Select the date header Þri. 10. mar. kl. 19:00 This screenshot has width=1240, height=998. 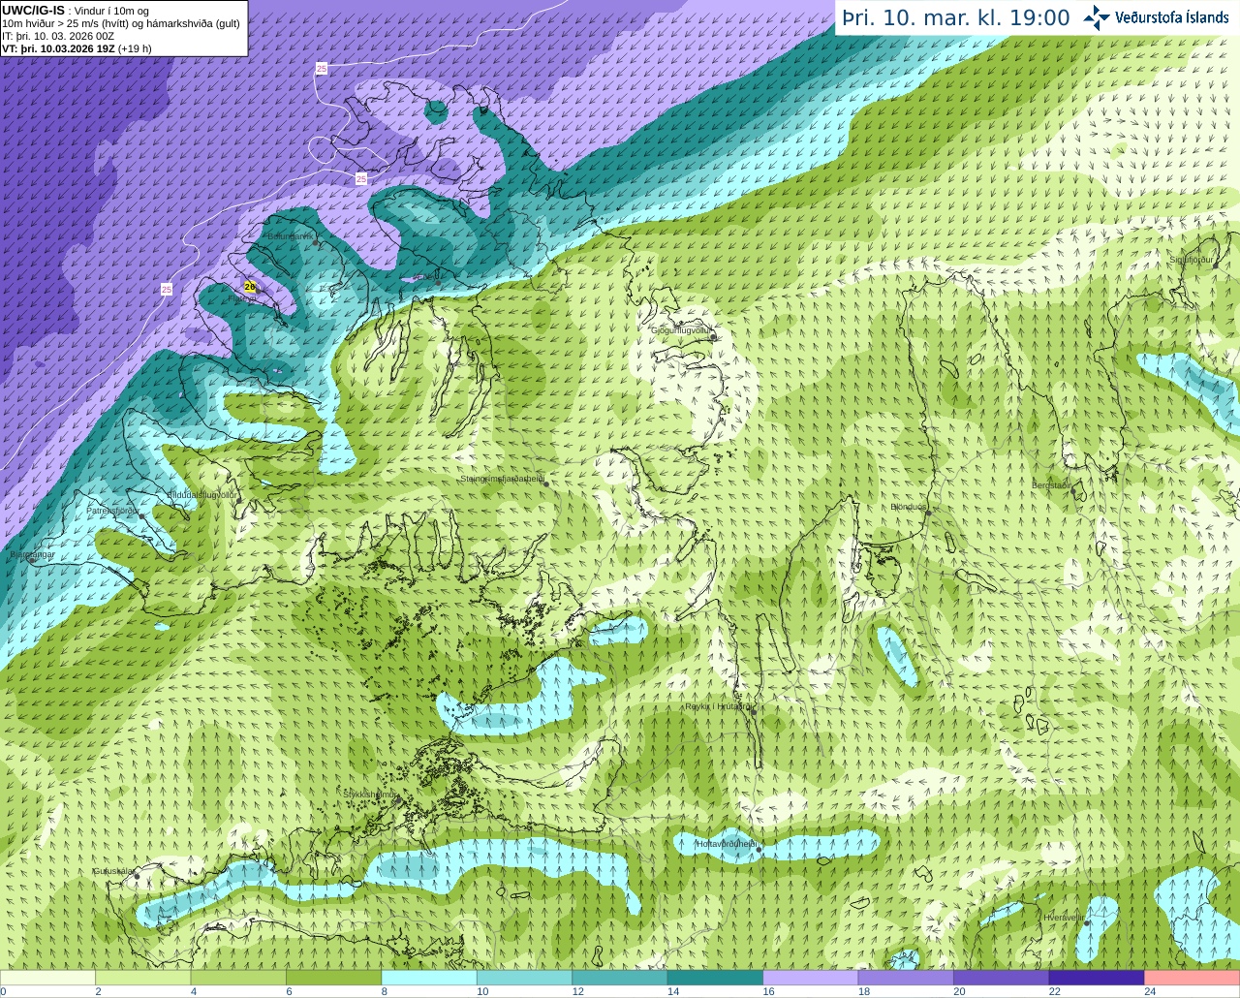(x=956, y=17)
